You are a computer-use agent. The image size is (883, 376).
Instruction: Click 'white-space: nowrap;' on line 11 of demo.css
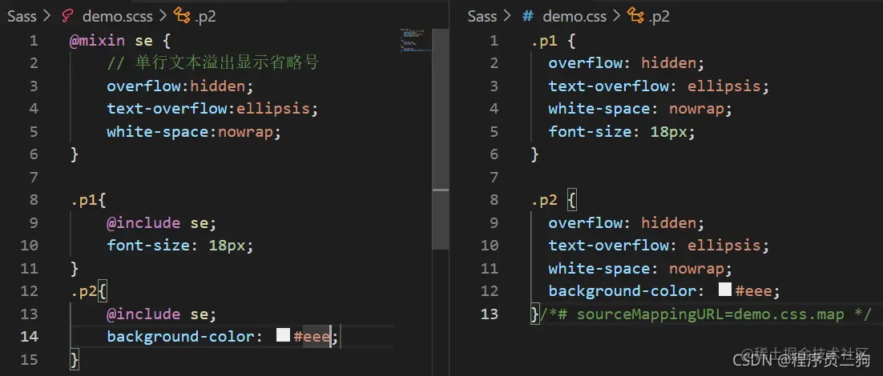[640, 268]
